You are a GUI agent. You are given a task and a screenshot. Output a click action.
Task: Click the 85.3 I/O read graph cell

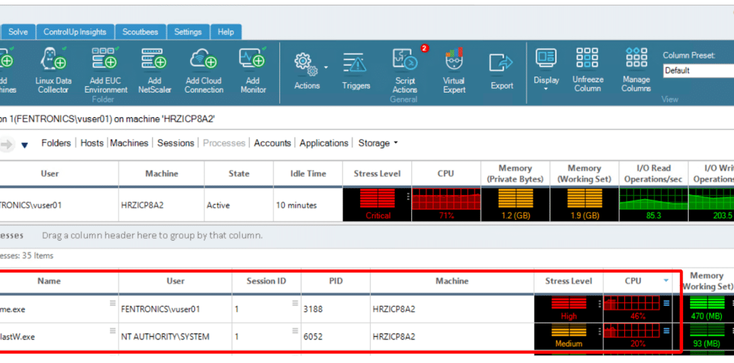point(654,204)
